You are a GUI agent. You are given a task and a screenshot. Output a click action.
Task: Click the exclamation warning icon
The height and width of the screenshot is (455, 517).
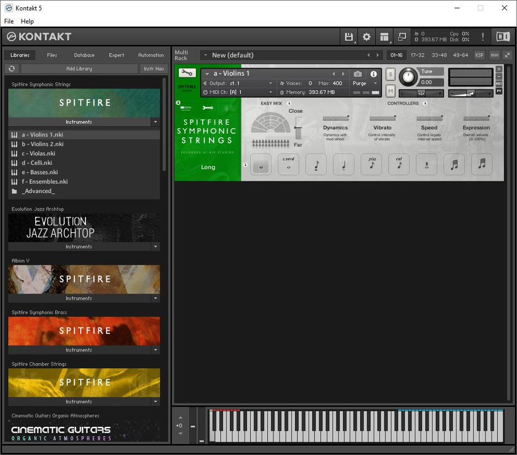[x=483, y=36]
